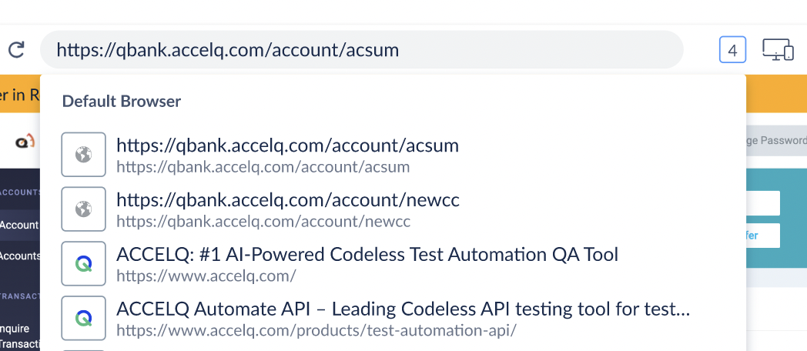Open Accounts item in left sidebar
807x351 pixels.
19,256
